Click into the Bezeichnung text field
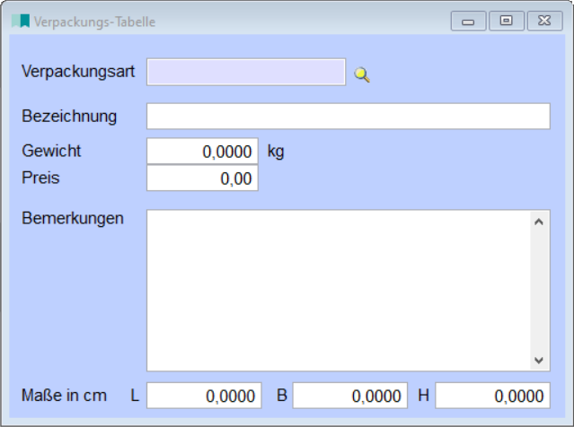Screen dimensions: 574x427 pyautogui.click(x=348, y=117)
